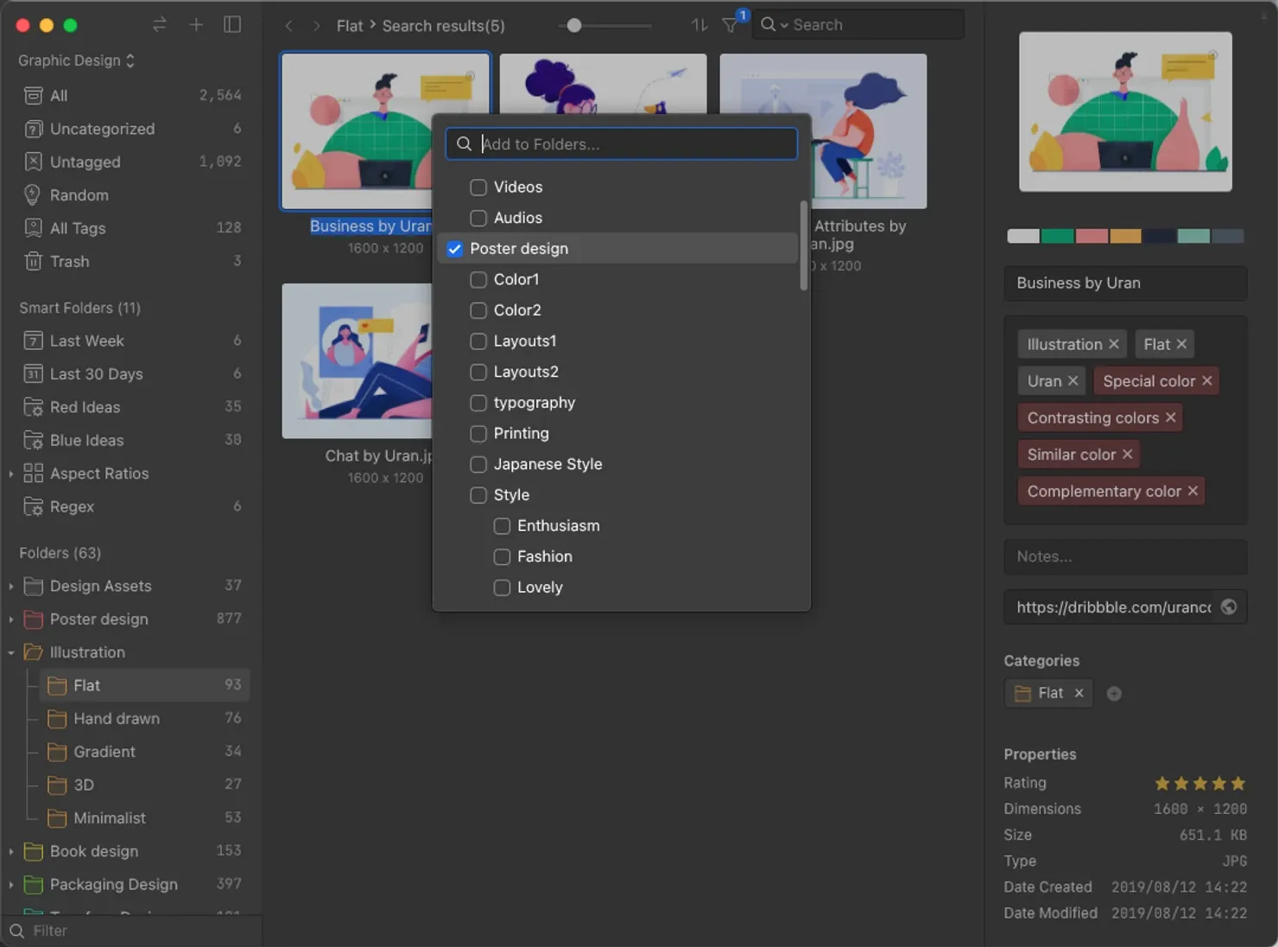Image resolution: width=1278 pixels, height=947 pixels.
Task: Remove the Flat category chip
Action: (1079, 693)
